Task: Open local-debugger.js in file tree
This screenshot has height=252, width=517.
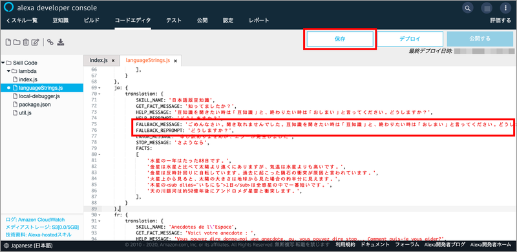Action: (39, 96)
